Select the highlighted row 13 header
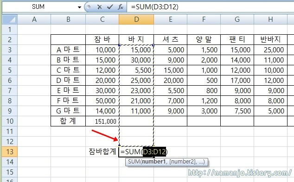Viewport: 294px width, 182px height. [10, 152]
